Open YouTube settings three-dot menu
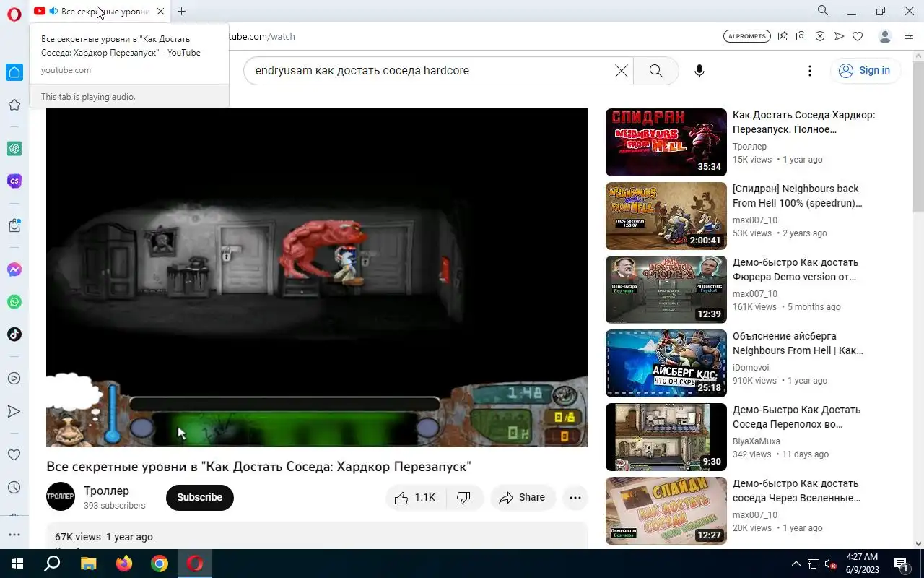 tap(810, 70)
